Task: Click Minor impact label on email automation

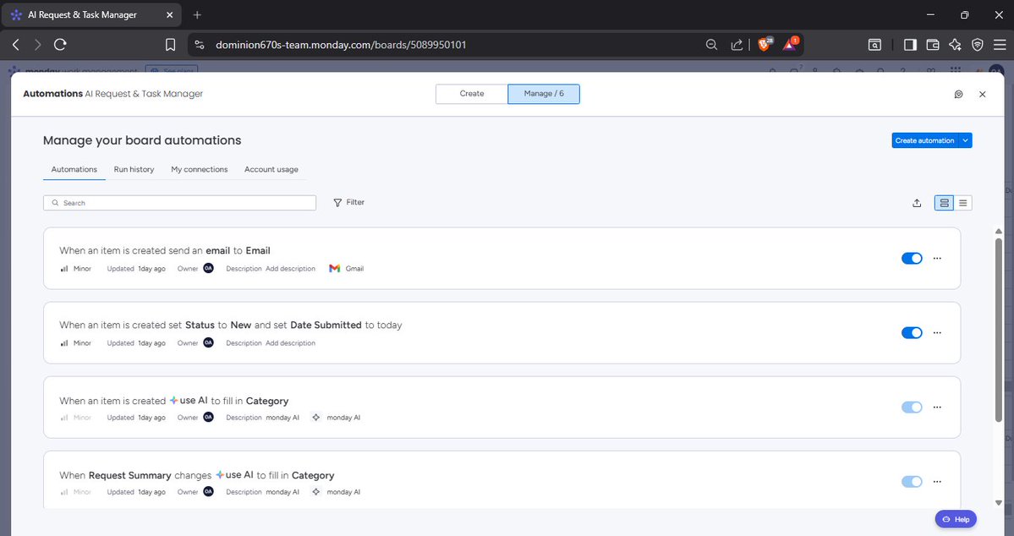Action: pyautogui.click(x=82, y=268)
